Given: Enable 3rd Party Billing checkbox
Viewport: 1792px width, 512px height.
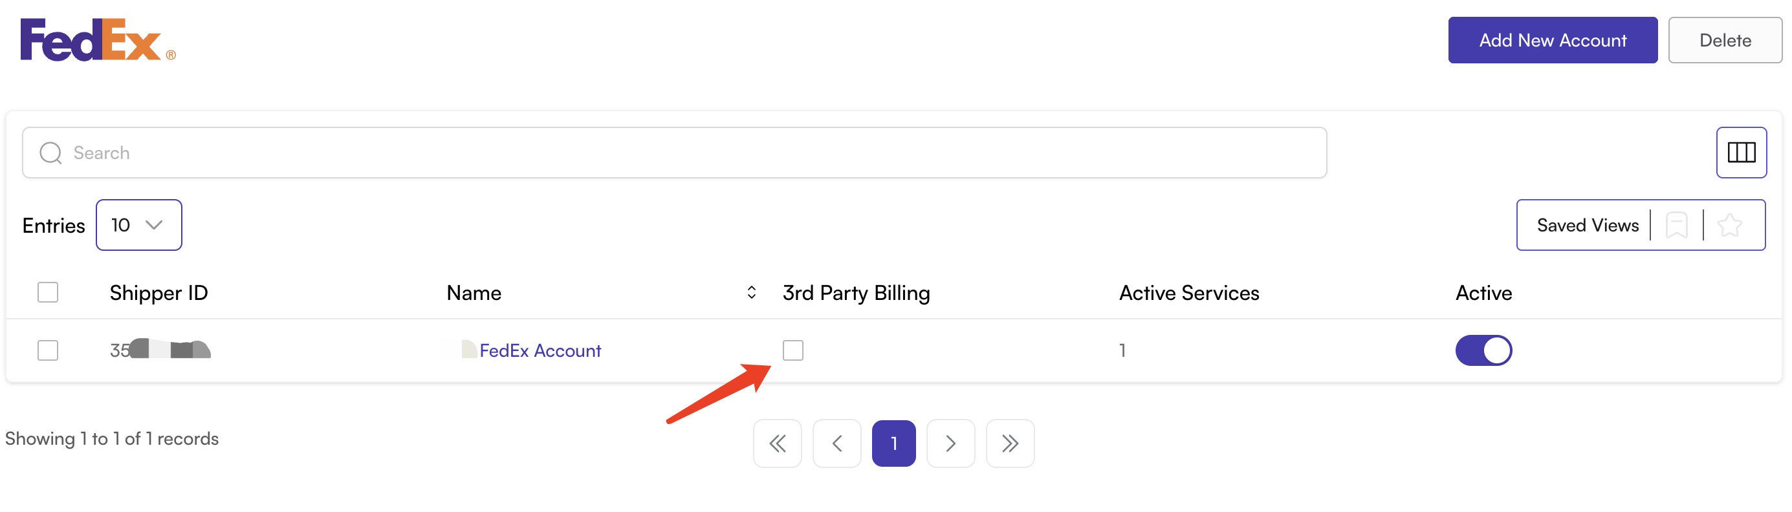Looking at the screenshot, I should [792, 350].
